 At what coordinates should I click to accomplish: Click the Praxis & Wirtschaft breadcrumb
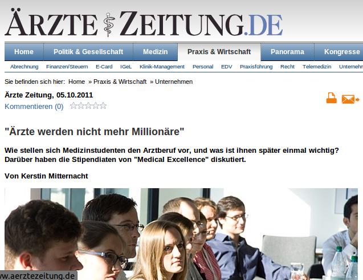(x=120, y=82)
